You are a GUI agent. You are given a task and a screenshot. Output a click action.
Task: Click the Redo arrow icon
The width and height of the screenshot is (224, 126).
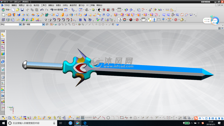(x=46, y=10)
